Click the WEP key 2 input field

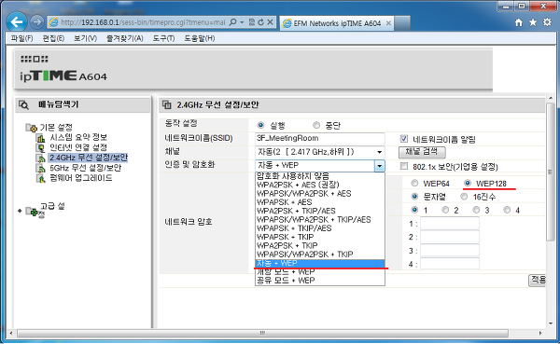450,237
